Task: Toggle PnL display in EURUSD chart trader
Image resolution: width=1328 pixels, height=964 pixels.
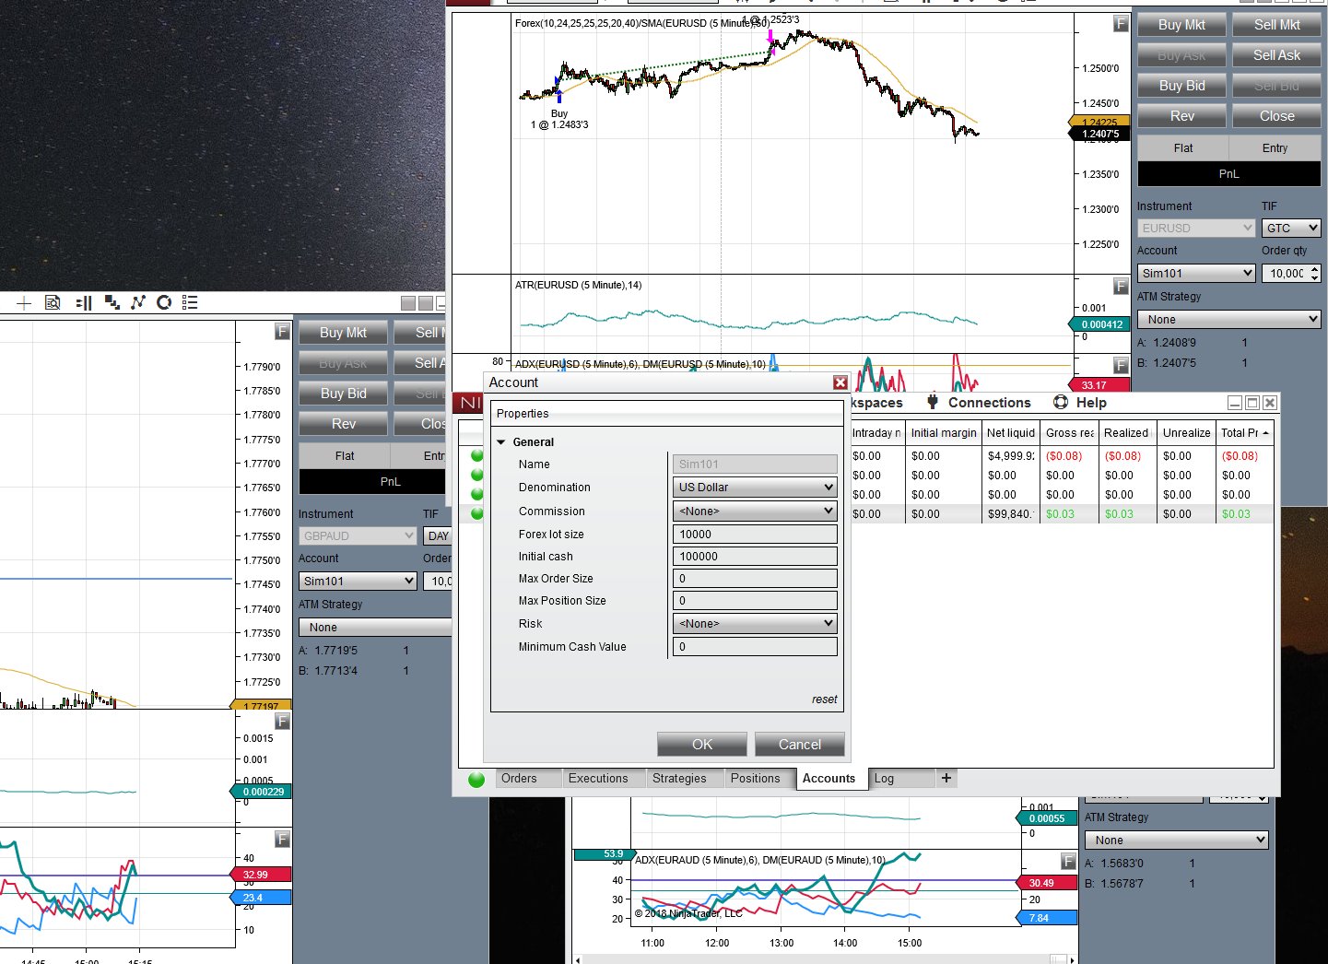Action: coord(1229,174)
